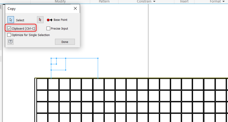Click the Insert panel label
The width and height of the screenshot is (228, 122).
coord(184,2)
